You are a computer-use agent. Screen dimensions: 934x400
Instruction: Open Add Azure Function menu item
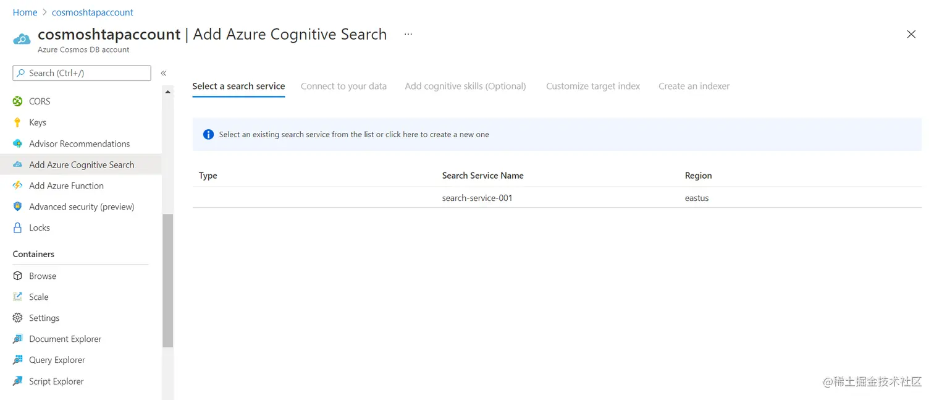coord(81,185)
